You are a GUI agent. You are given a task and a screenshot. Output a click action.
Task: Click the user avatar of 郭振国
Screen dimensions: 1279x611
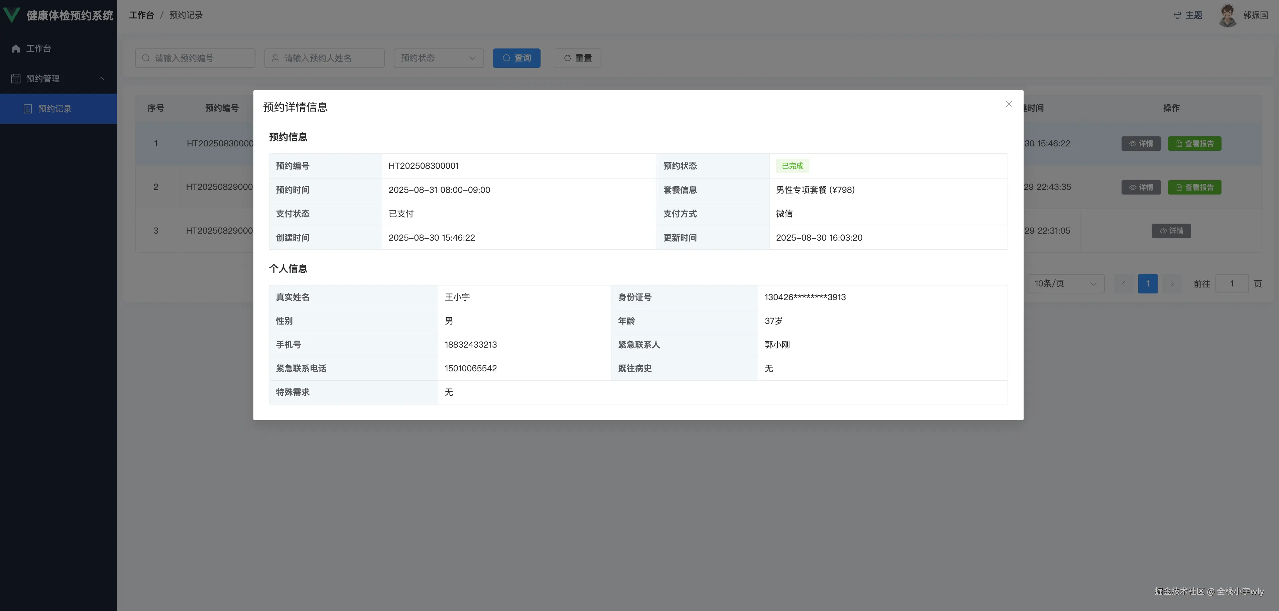pos(1228,15)
